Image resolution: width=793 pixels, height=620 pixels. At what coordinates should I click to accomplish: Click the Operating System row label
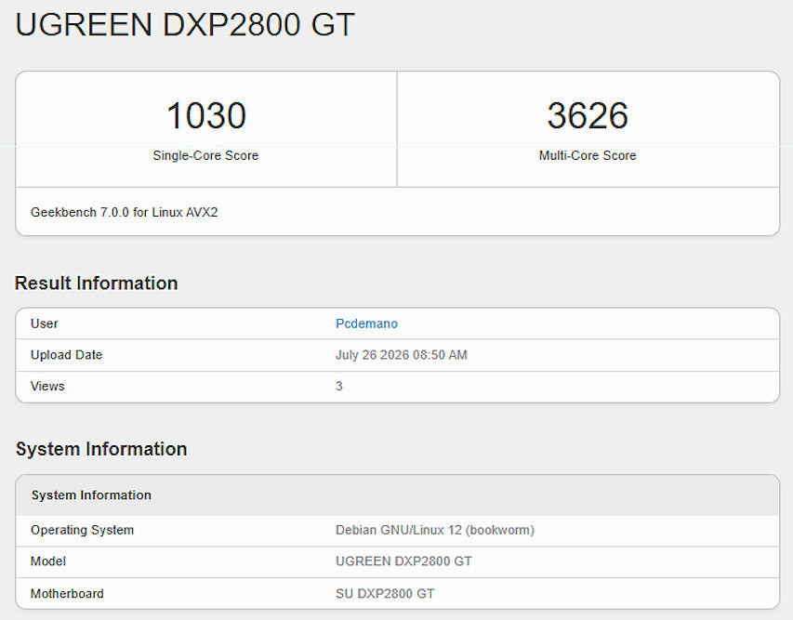[83, 530]
